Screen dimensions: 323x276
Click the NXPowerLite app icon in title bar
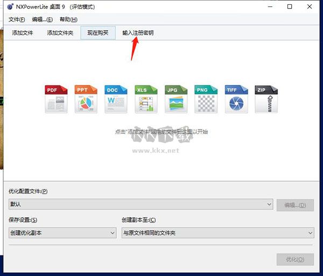[x=10, y=7]
